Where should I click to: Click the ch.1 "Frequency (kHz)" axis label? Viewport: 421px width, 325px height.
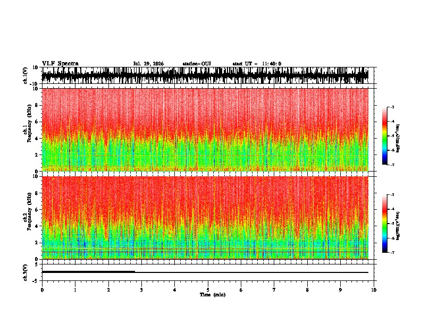[x=29, y=123]
